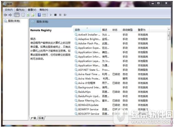Select the Avira Real-Time service
The width and height of the screenshot is (174, 128).
(x=111, y=74)
